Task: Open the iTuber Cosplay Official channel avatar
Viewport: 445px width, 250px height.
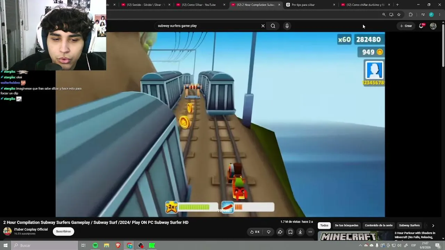Action: pyautogui.click(x=7, y=231)
